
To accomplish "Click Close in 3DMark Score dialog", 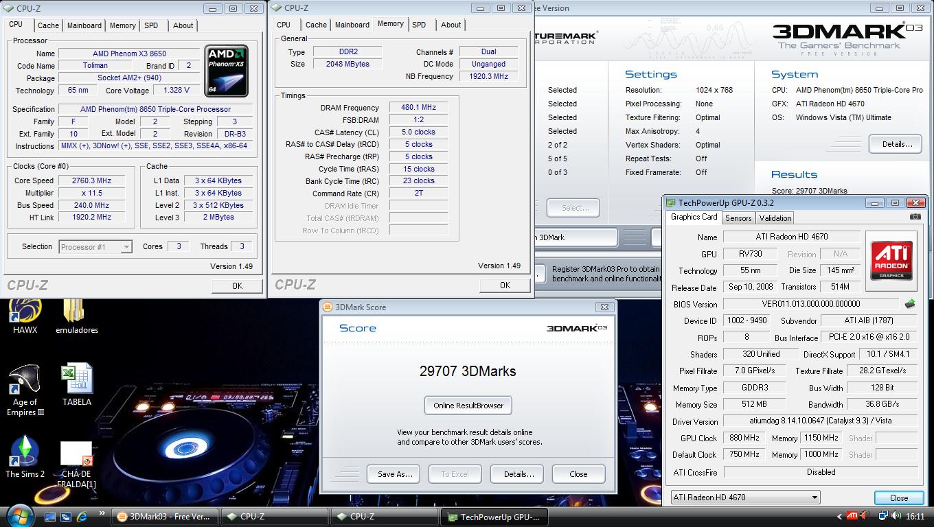I will click(578, 474).
